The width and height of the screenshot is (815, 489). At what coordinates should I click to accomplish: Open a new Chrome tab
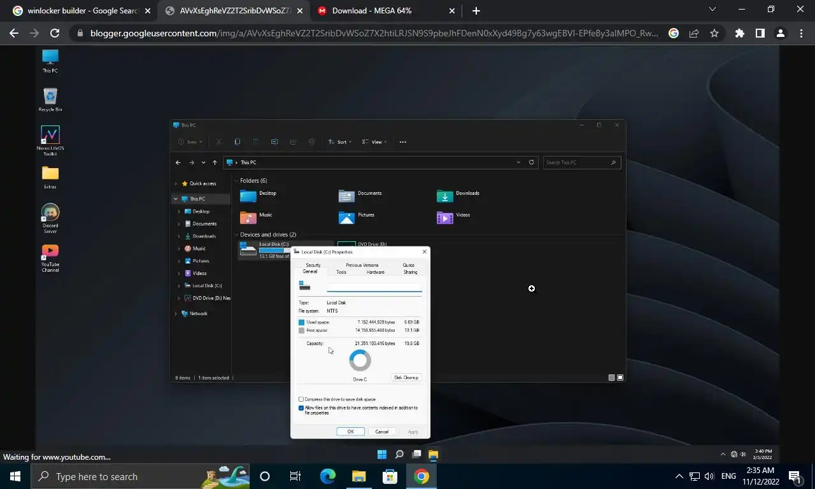[x=476, y=11]
